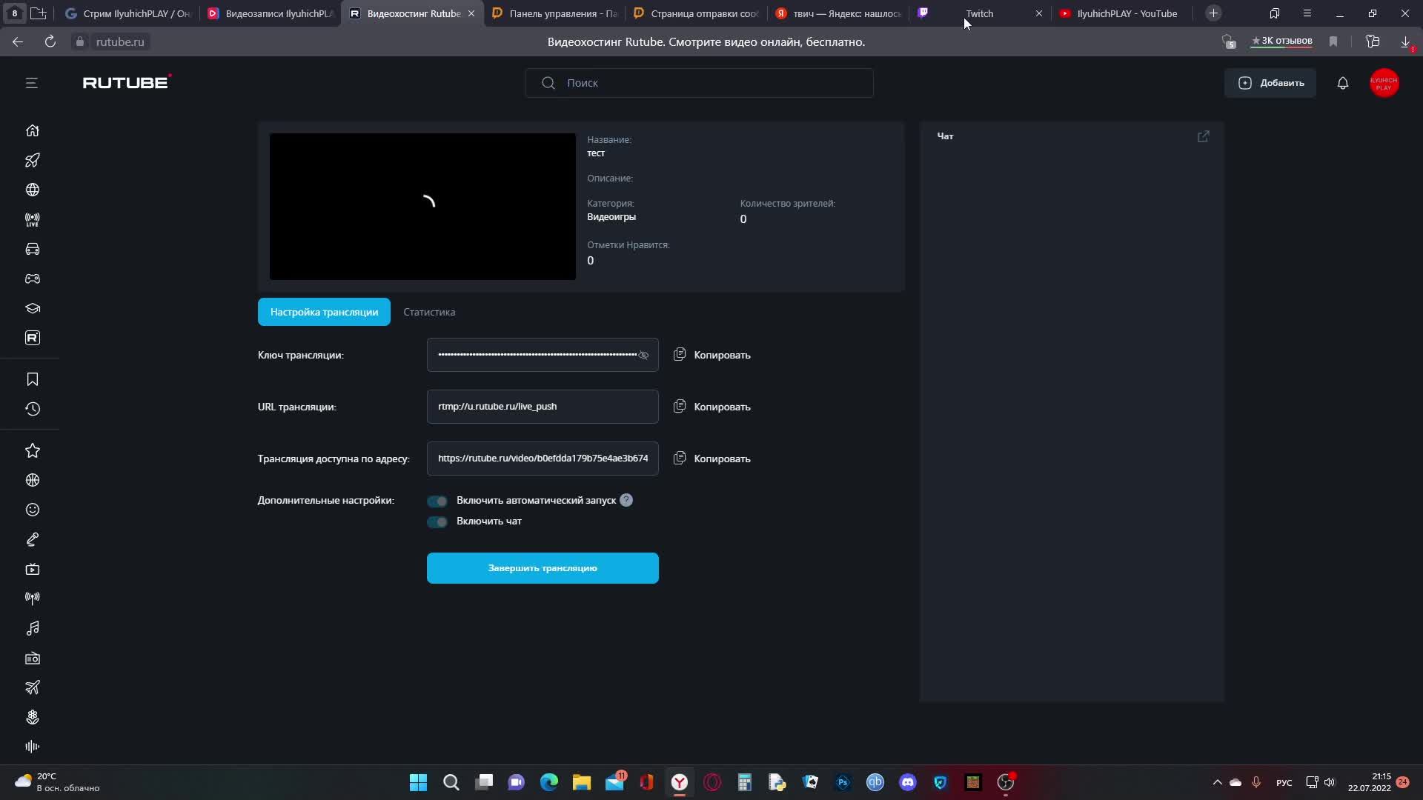Viewport: 1423px width, 800px height.
Task: Open the Добавить dropdown button
Action: [x=1270, y=83]
